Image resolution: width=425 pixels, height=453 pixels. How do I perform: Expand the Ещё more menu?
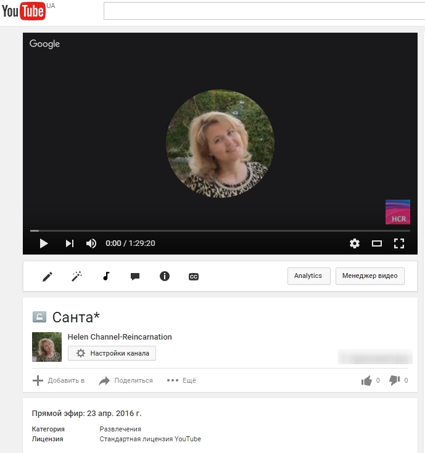181,381
